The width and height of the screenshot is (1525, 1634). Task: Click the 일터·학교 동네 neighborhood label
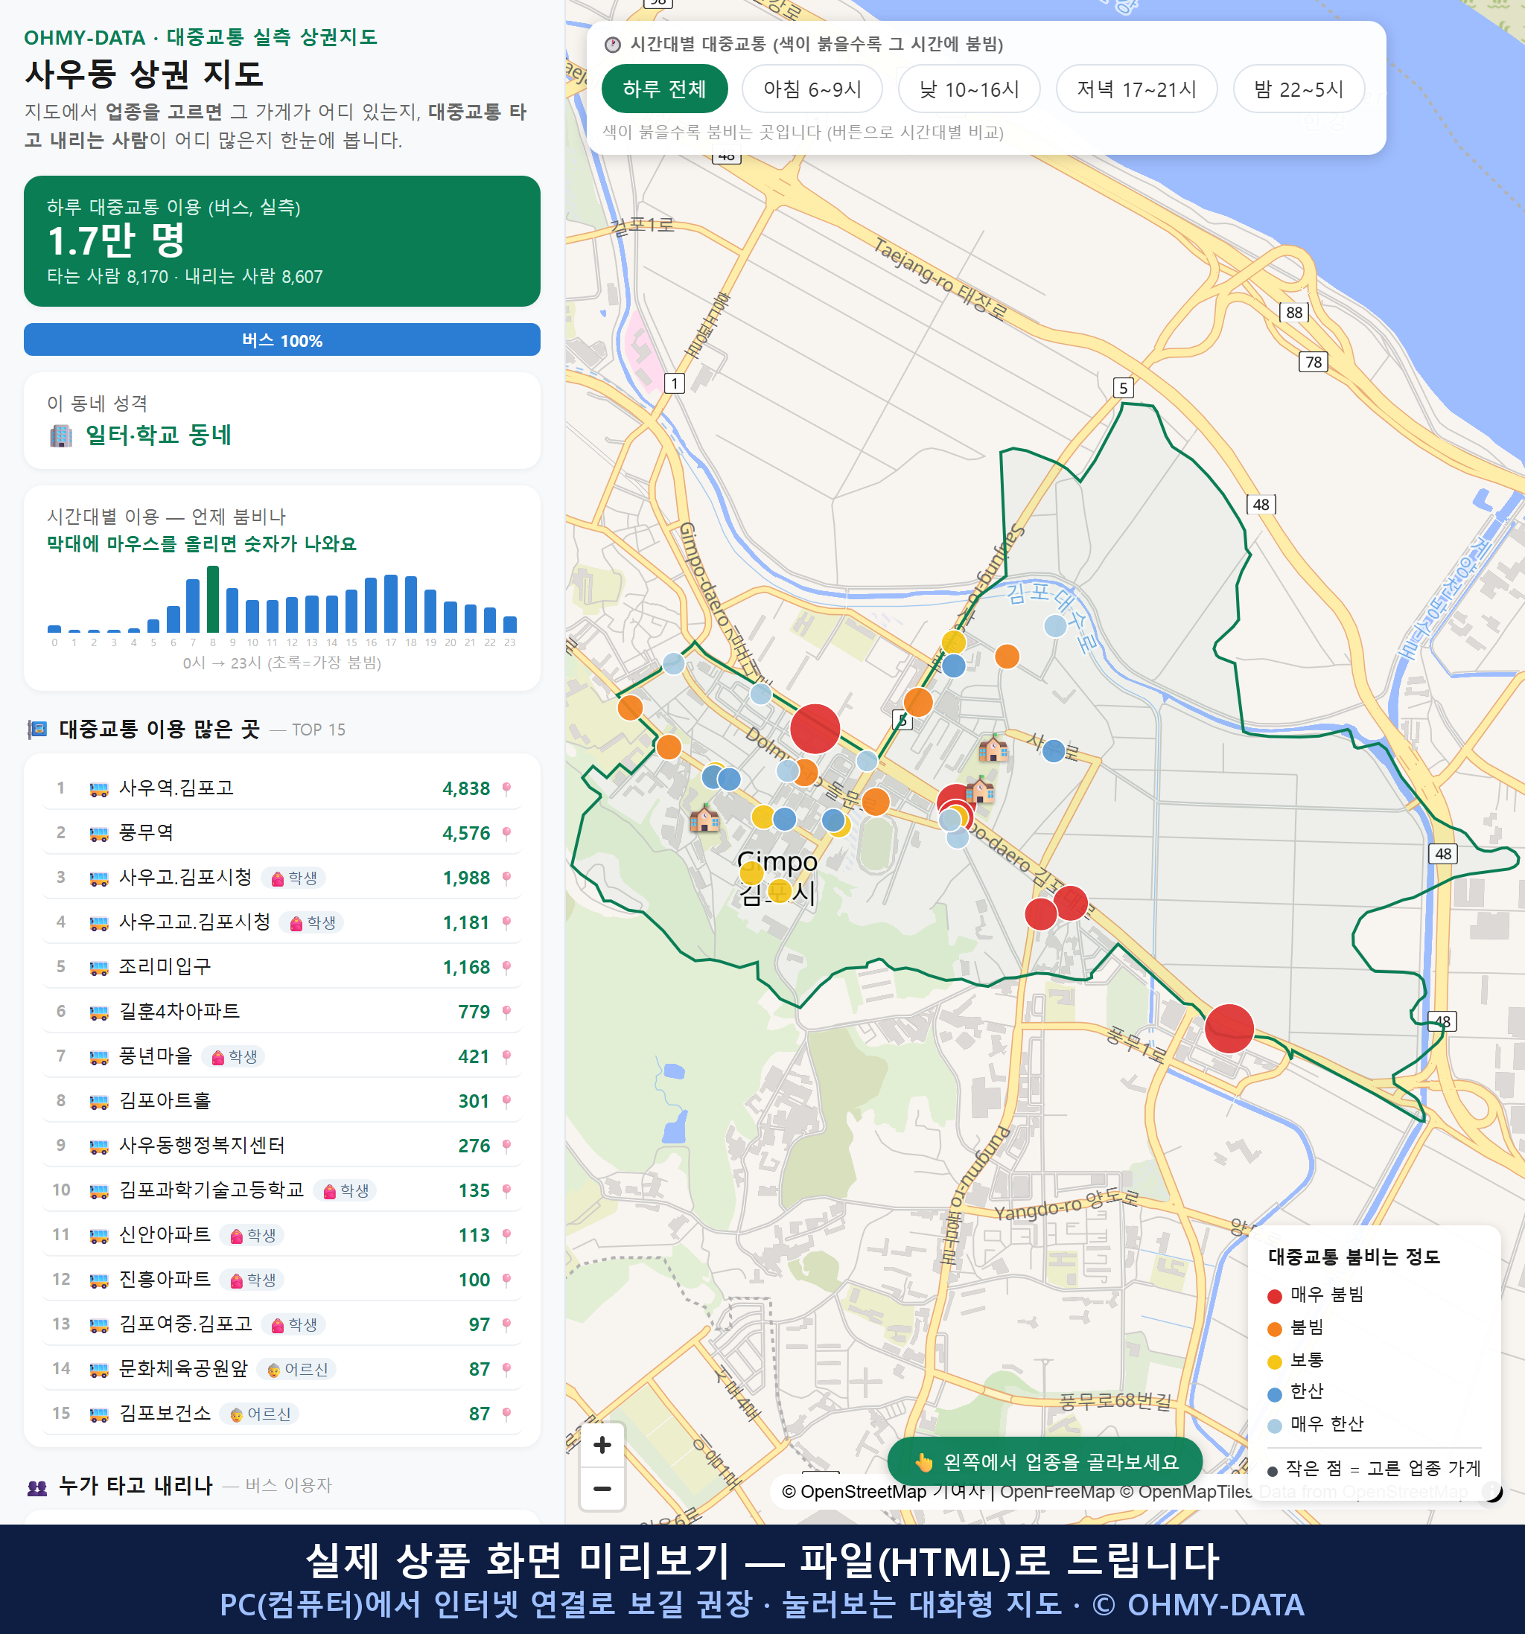(158, 435)
